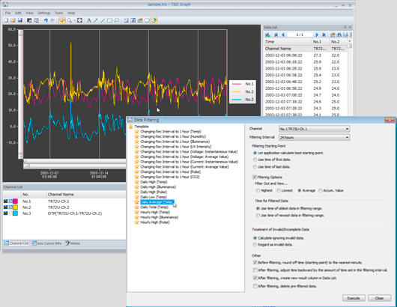
Task: Click the binoculars search icon in Data List
Action: pos(339,34)
